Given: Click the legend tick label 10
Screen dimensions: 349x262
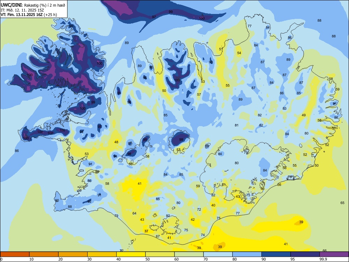Looking at the screenshot, I should 31,259.
